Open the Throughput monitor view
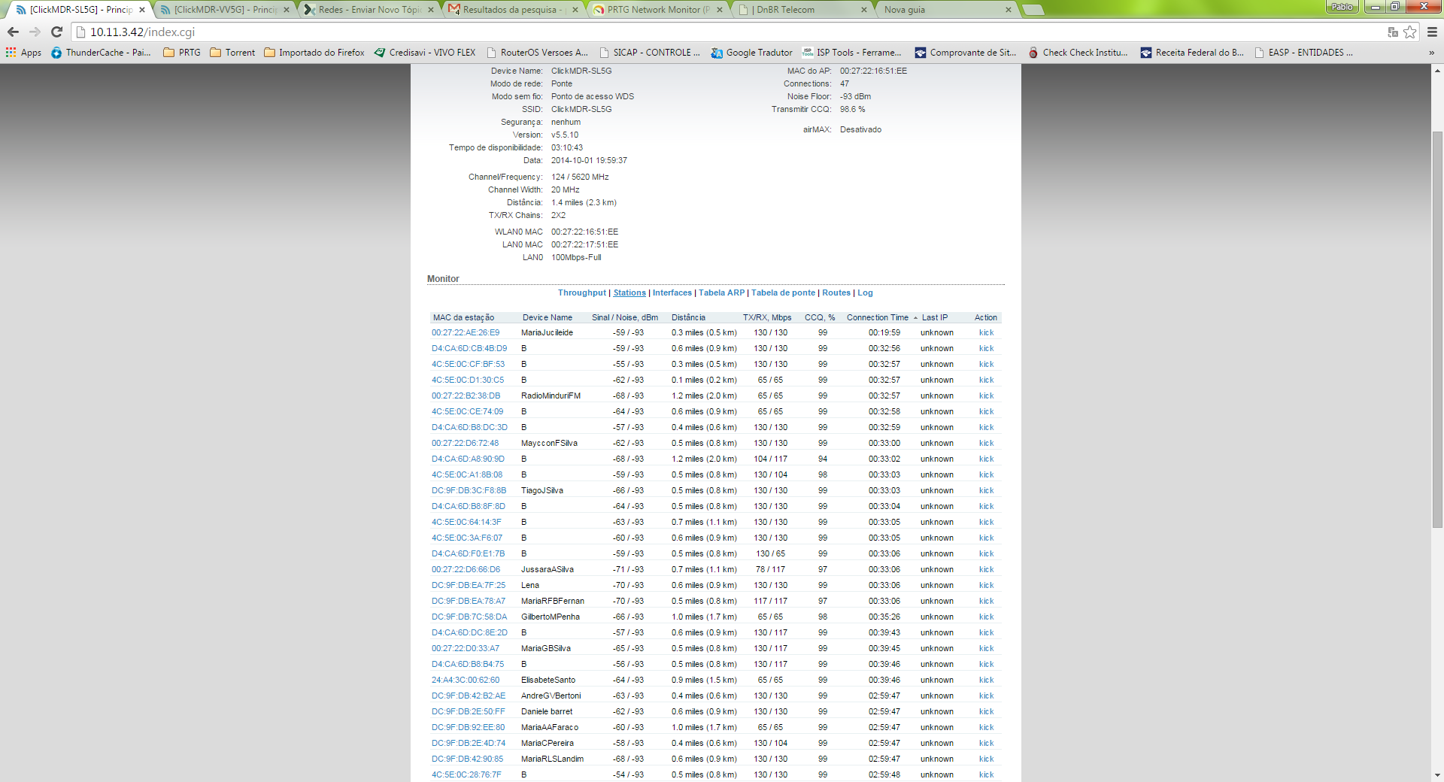This screenshot has height=782, width=1444. (581, 293)
